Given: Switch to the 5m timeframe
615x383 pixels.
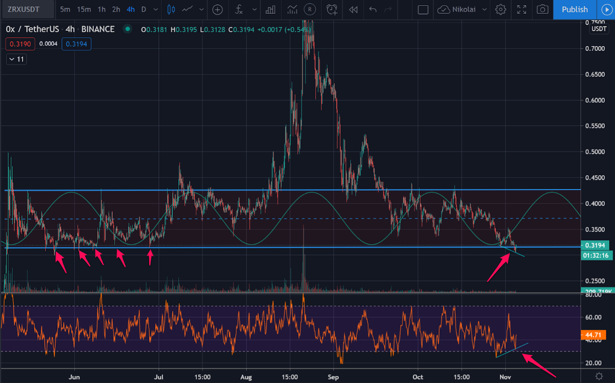Looking at the screenshot, I should point(65,9).
